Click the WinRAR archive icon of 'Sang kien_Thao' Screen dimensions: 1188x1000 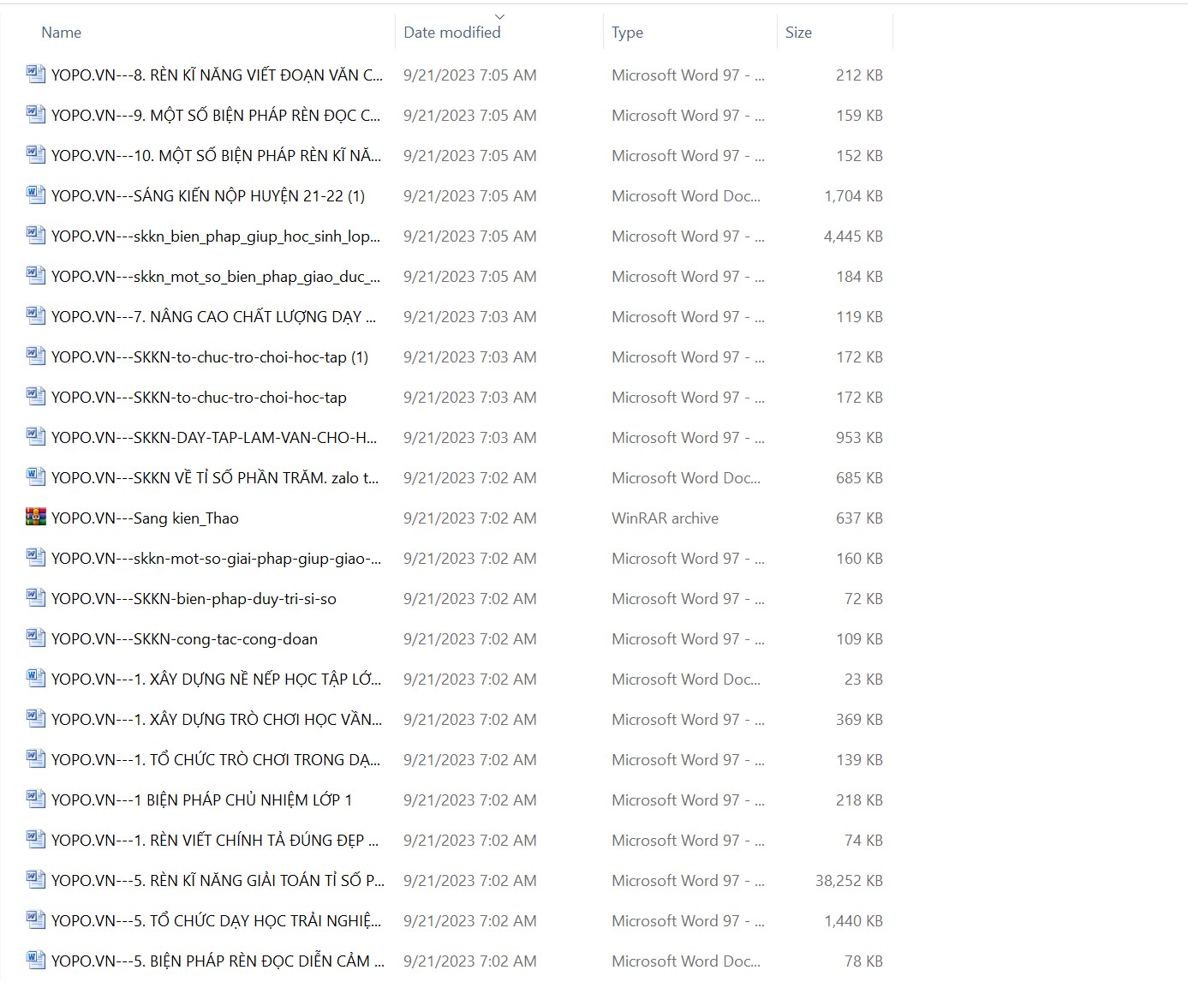36,518
